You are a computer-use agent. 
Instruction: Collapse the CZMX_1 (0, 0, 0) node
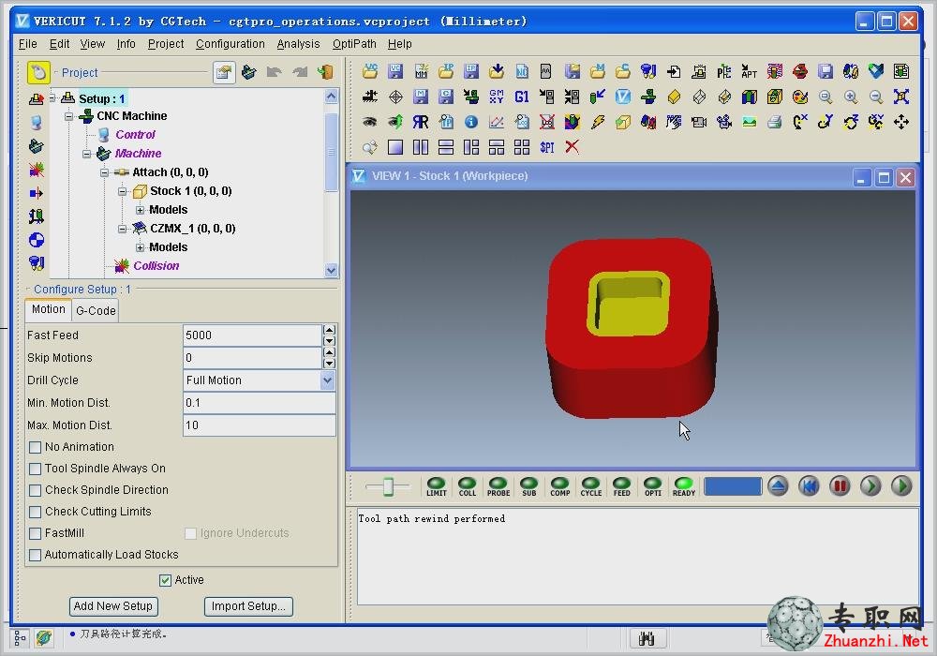[123, 229]
